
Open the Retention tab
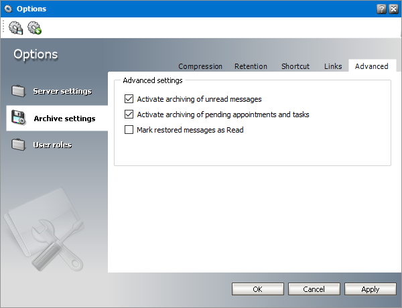click(251, 66)
